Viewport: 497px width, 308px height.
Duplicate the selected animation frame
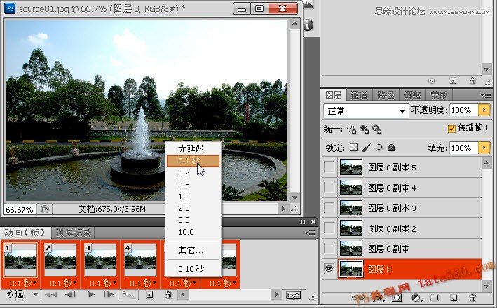pyautogui.click(x=150, y=295)
